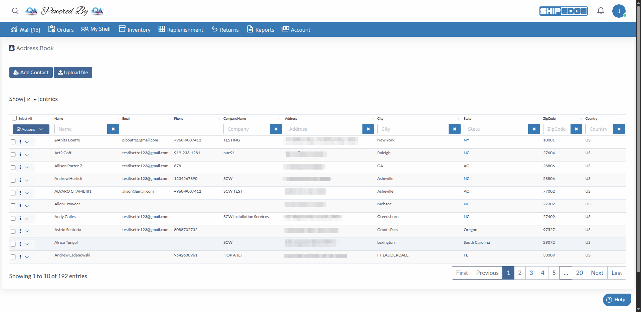Click the sort icon on the ZipCode column

pyautogui.click(x=580, y=119)
